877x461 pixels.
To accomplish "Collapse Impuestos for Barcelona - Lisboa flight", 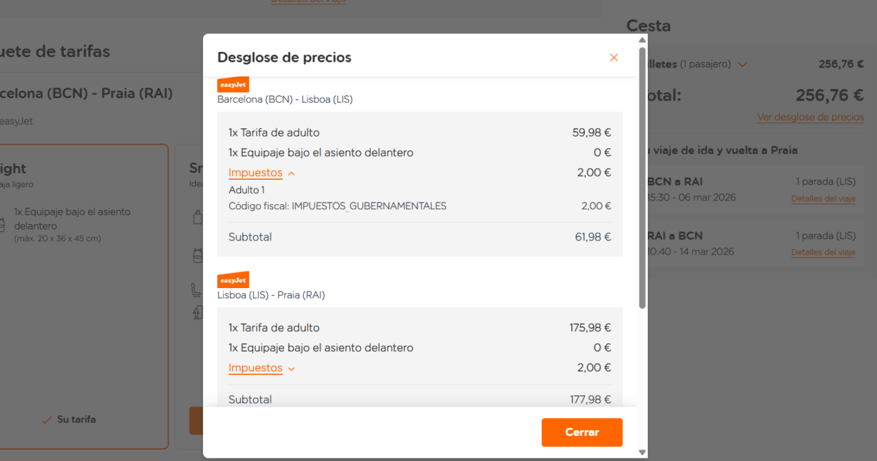I will tap(261, 173).
